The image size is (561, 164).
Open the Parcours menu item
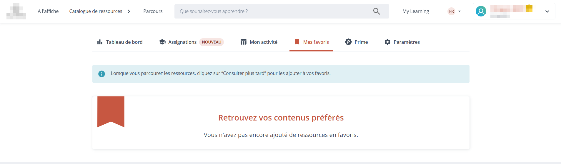(153, 11)
